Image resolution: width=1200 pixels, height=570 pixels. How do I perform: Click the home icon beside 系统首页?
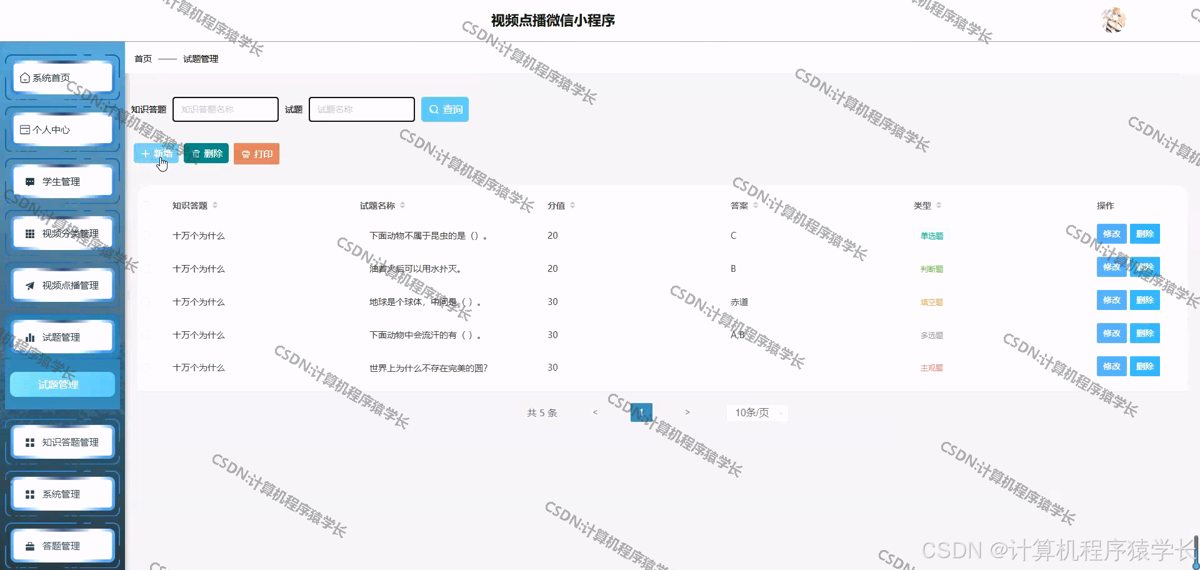(x=25, y=77)
